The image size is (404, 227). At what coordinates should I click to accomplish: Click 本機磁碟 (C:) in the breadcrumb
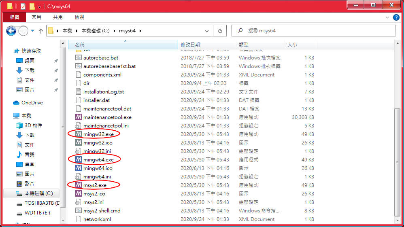(x=95, y=31)
